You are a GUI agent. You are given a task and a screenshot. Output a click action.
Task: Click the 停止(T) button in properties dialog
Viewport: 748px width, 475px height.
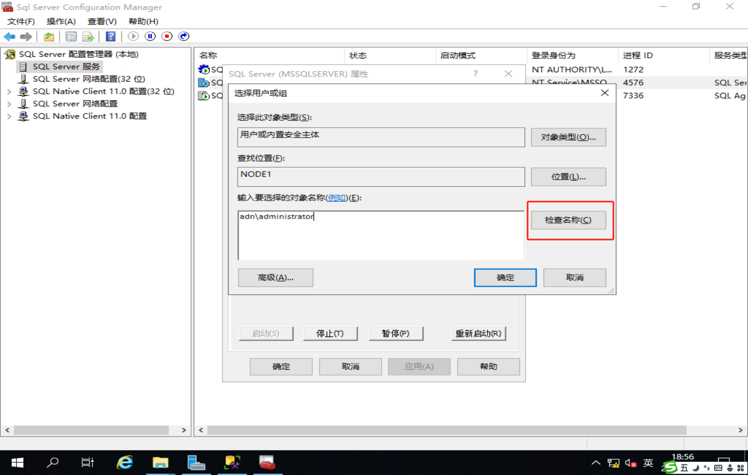coord(330,333)
